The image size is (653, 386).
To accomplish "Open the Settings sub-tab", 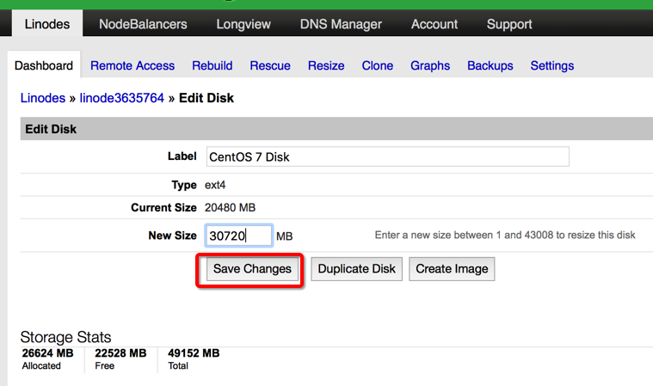I will click(x=552, y=65).
